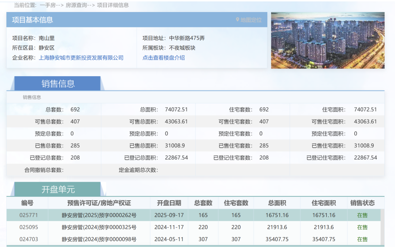The image size is (395, 247).
Task: Click opening date 2025-09-17
Action: [169, 215]
